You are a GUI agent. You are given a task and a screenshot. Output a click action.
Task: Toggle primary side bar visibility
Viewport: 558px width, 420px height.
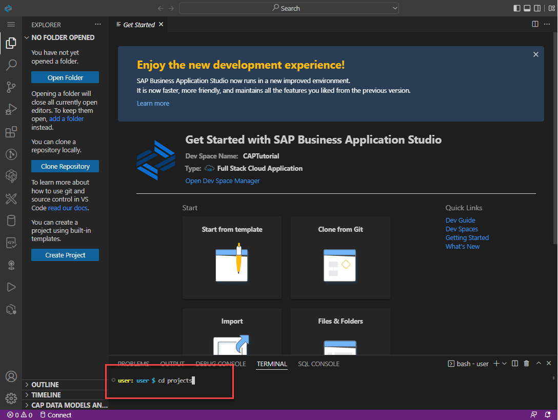pyautogui.click(x=517, y=8)
